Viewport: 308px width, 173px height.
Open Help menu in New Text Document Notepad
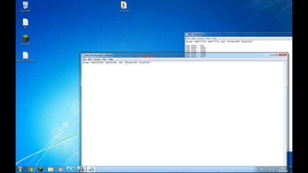(x=111, y=59)
